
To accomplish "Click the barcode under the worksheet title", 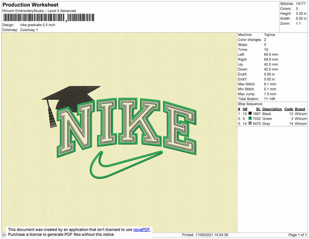I will (x=48, y=18).
